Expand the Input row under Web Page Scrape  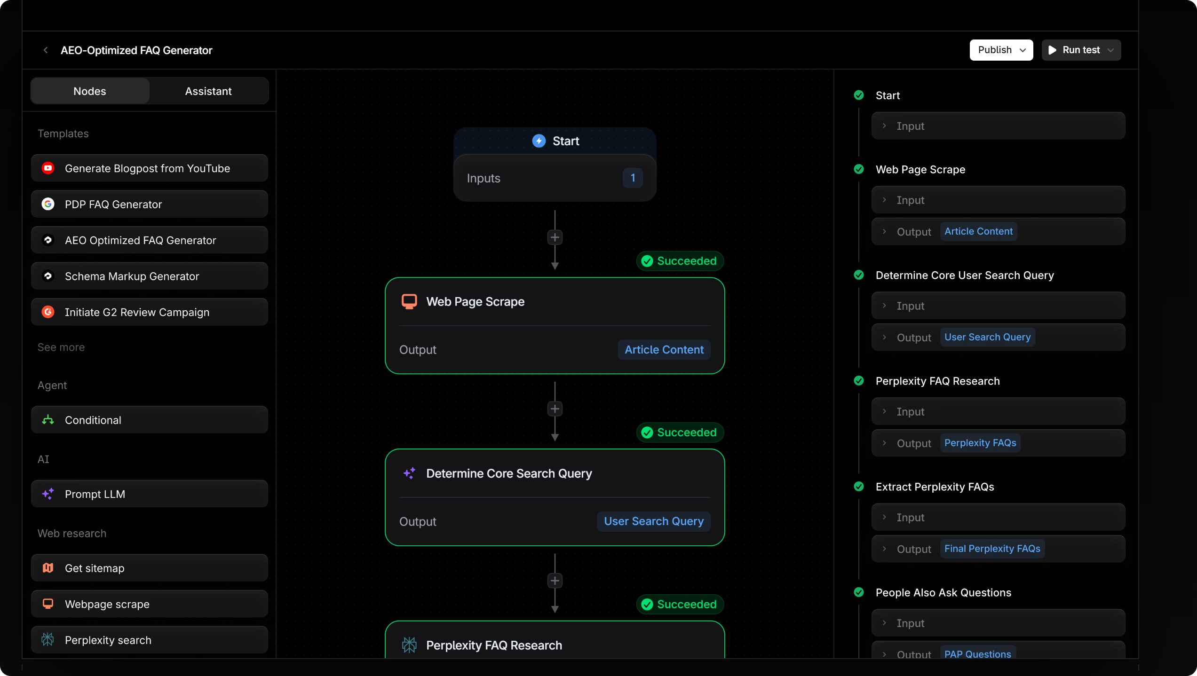click(998, 200)
